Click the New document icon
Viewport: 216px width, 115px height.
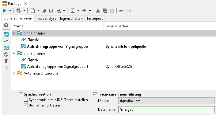pyautogui.click(x=33, y=11)
